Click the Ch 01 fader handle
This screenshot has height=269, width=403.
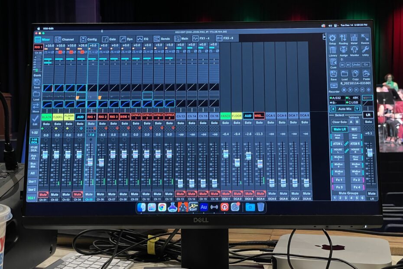tap(45, 154)
